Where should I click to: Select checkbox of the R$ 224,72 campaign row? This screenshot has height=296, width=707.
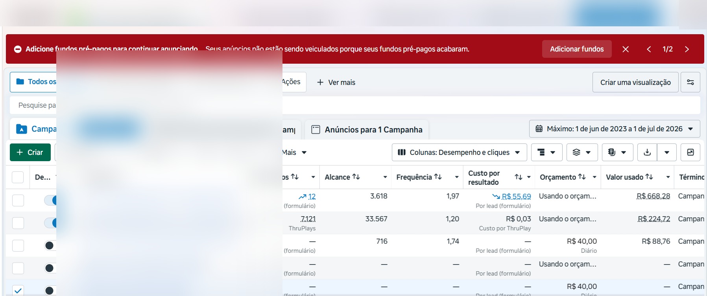(x=18, y=223)
